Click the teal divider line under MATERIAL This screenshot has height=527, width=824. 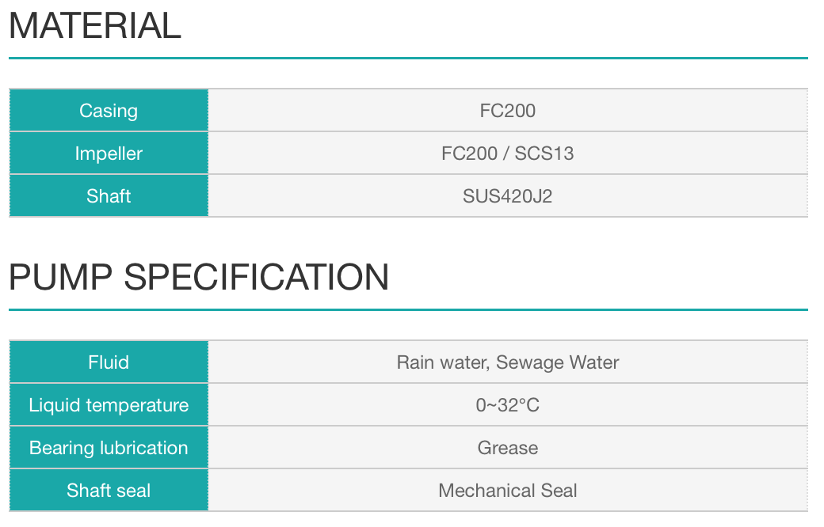tap(408, 58)
